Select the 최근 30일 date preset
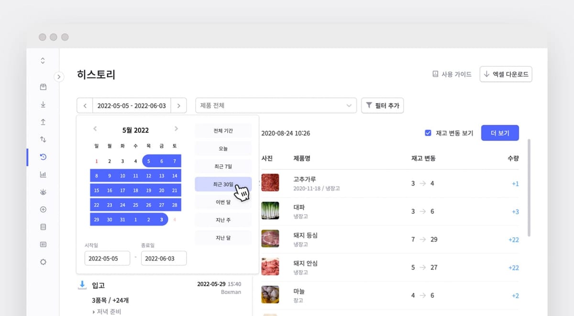Screen dimensions: 574x316 point(223,184)
